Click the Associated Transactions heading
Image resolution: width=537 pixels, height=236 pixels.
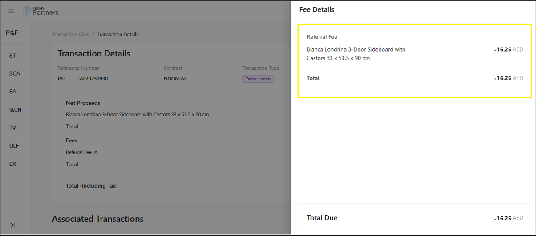point(98,219)
